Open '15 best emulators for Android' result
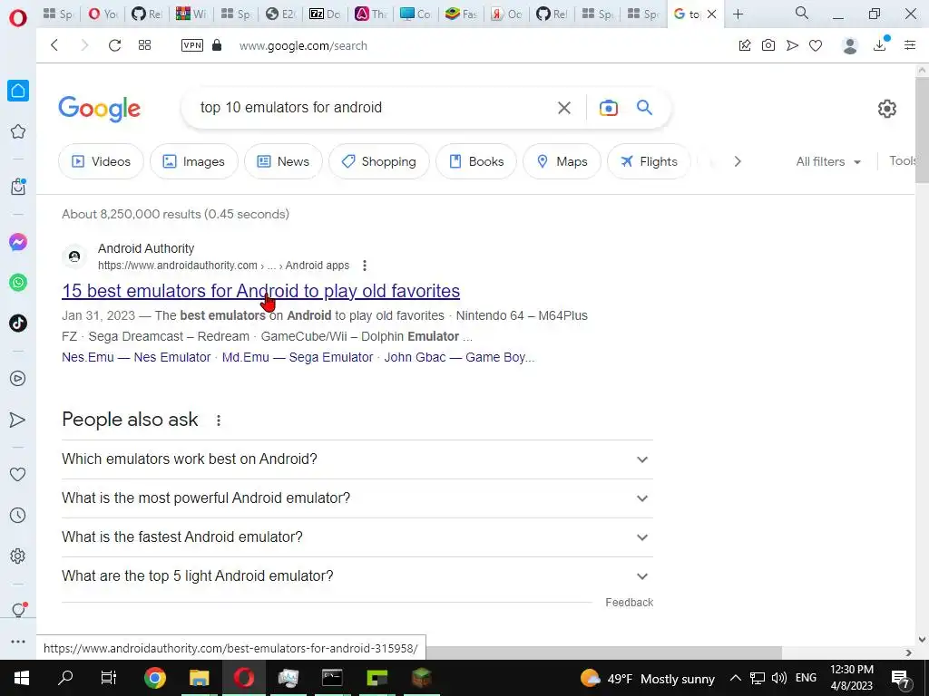This screenshot has width=929, height=696. coord(260,291)
